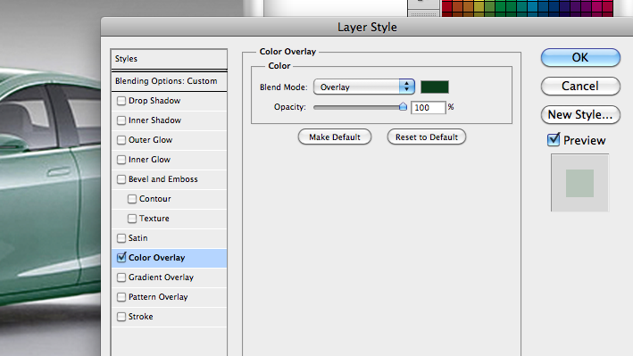Select Blending Options: Custom
The height and width of the screenshot is (356, 633).
pos(169,81)
